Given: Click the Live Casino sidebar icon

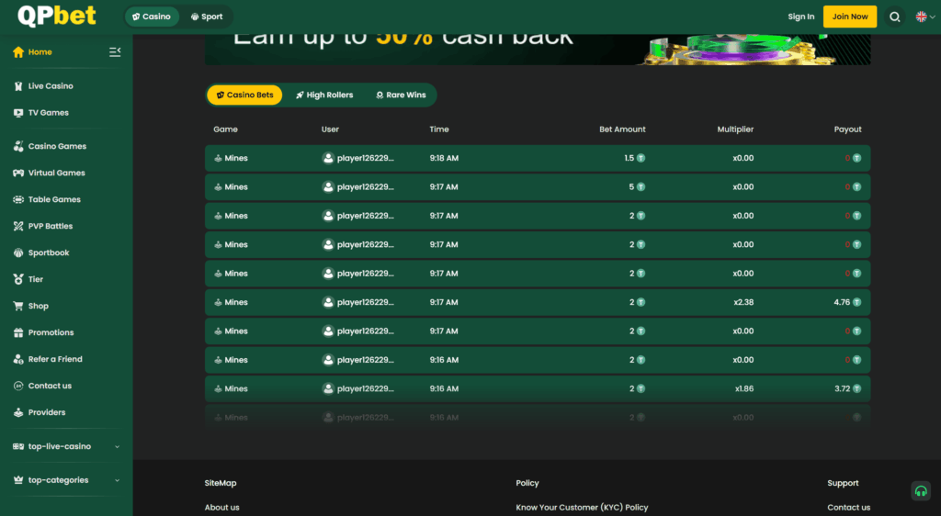Looking at the screenshot, I should (18, 86).
